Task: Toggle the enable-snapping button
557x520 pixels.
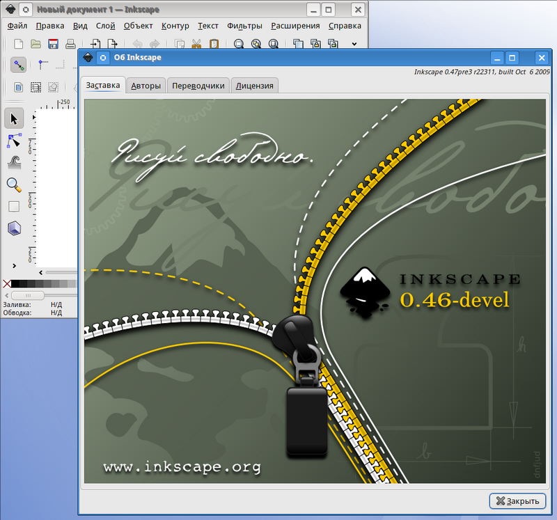Action: point(18,65)
